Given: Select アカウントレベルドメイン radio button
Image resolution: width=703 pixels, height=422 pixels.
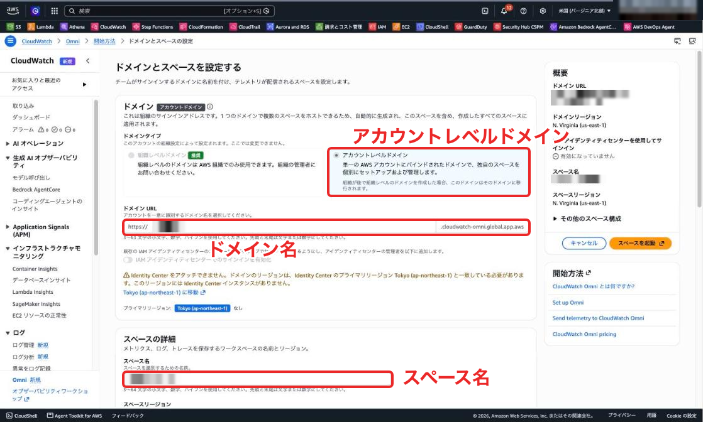Looking at the screenshot, I should tap(336, 155).
